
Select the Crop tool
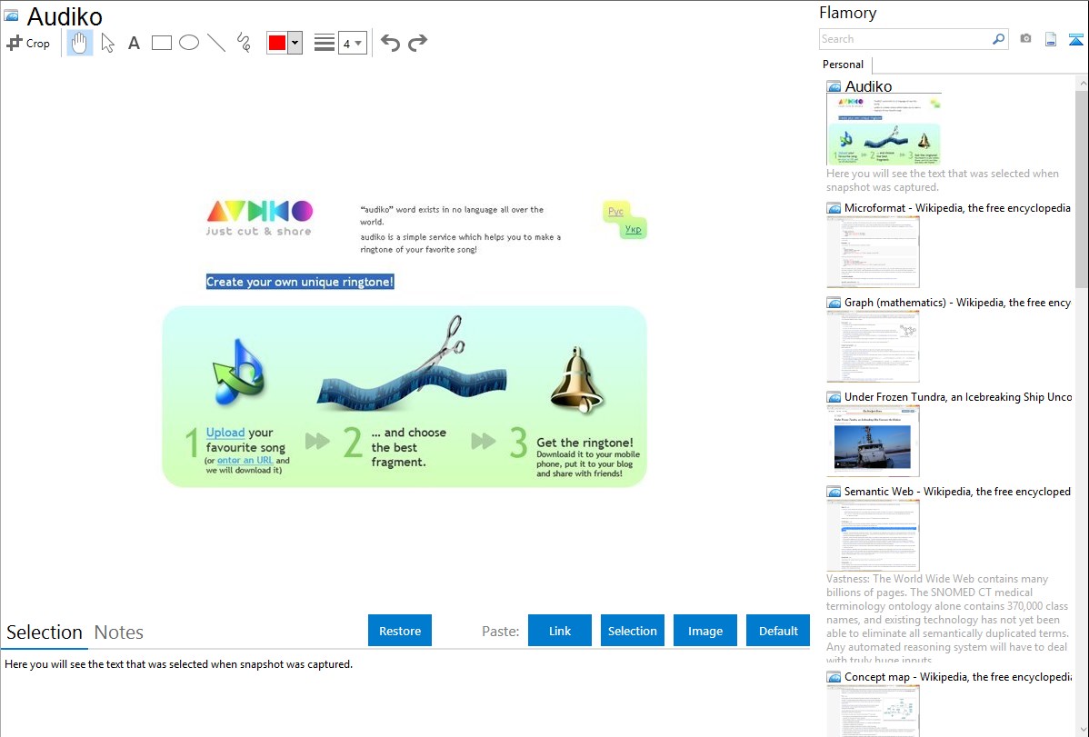point(28,43)
